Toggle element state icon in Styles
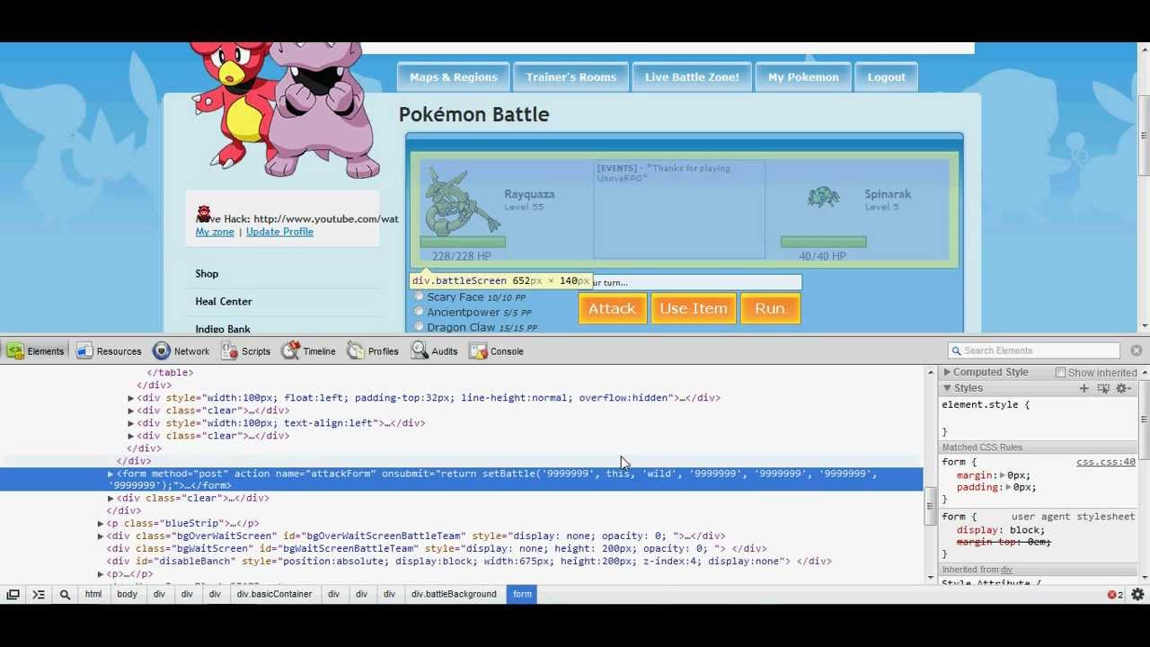1150x647 pixels. pyautogui.click(x=1103, y=388)
